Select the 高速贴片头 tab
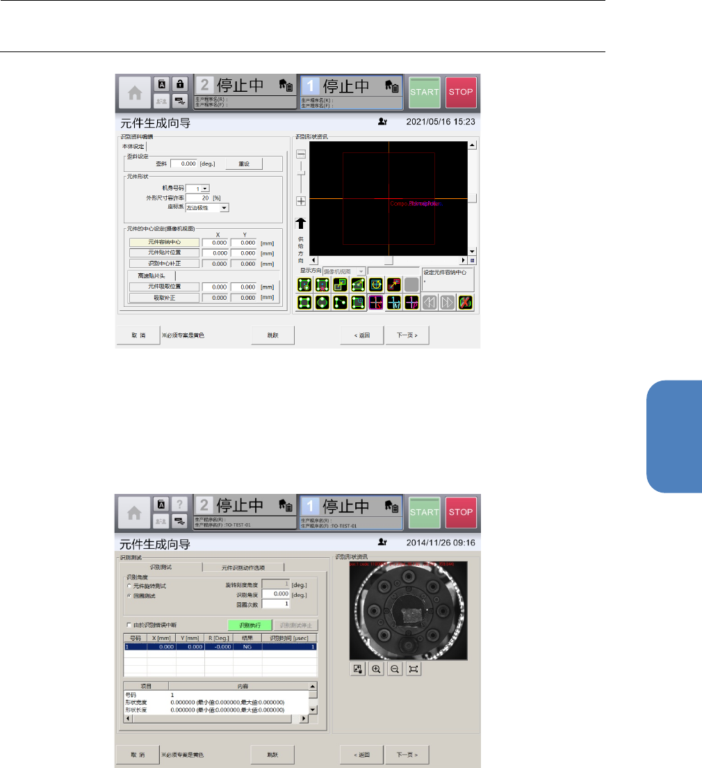Viewport: 702px width, 768px height. pyautogui.click(x=152, y=275)
